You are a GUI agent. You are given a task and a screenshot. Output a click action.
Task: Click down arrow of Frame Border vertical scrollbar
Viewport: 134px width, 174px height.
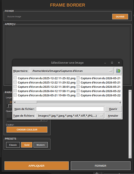point(130,157)
